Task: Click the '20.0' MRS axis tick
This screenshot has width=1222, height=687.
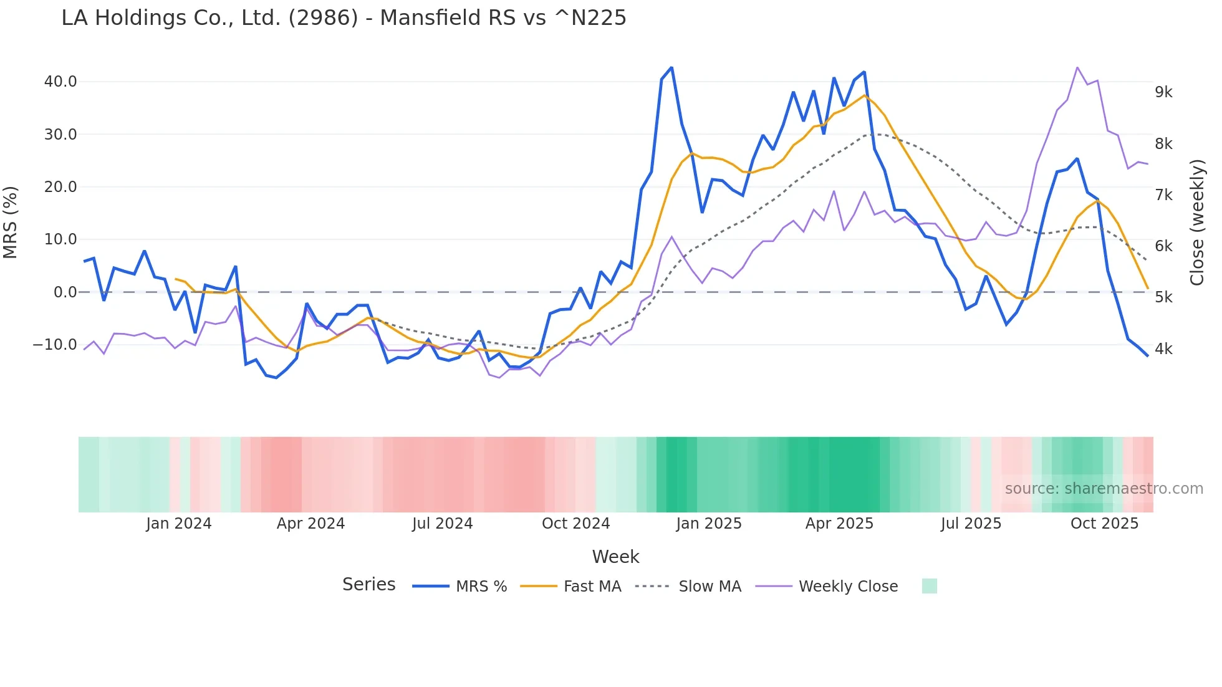Action: (x=60, y=187)
